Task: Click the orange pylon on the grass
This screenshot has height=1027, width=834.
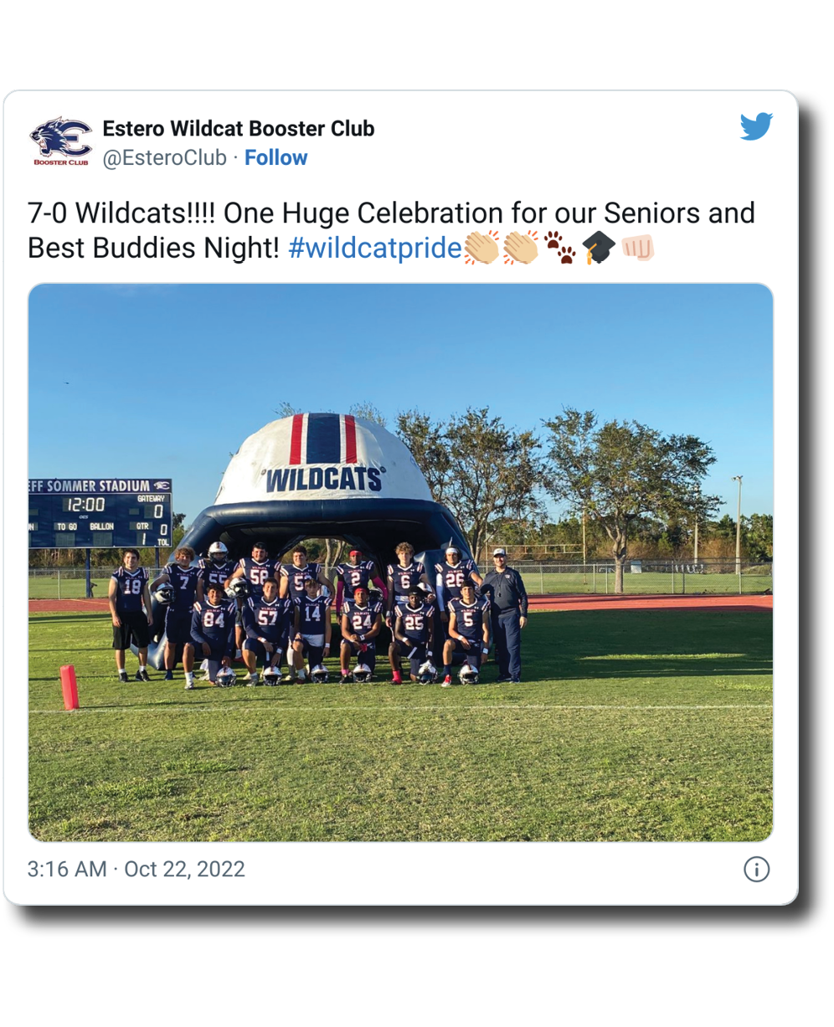Action: coord(69,687)
